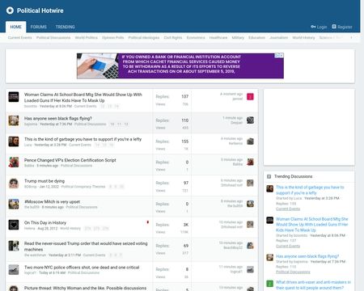Open Political Discussions in the sub-navigation
This screenshot has height=291, width=364.
pyautogui.click(x=53, y=37)
